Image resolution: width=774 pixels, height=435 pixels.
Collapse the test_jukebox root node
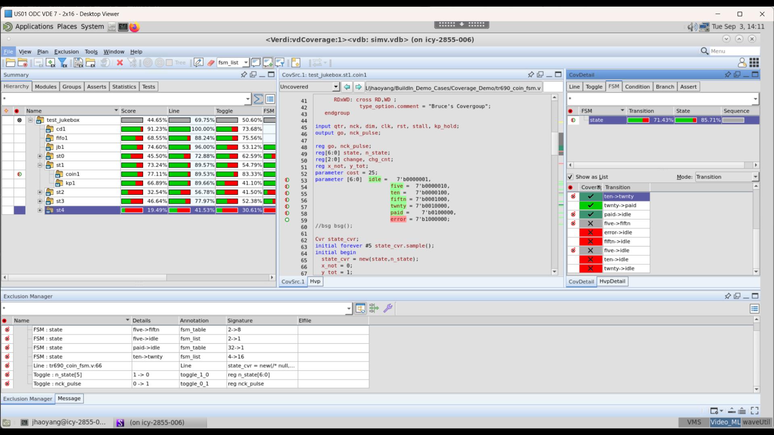point(30,120)
